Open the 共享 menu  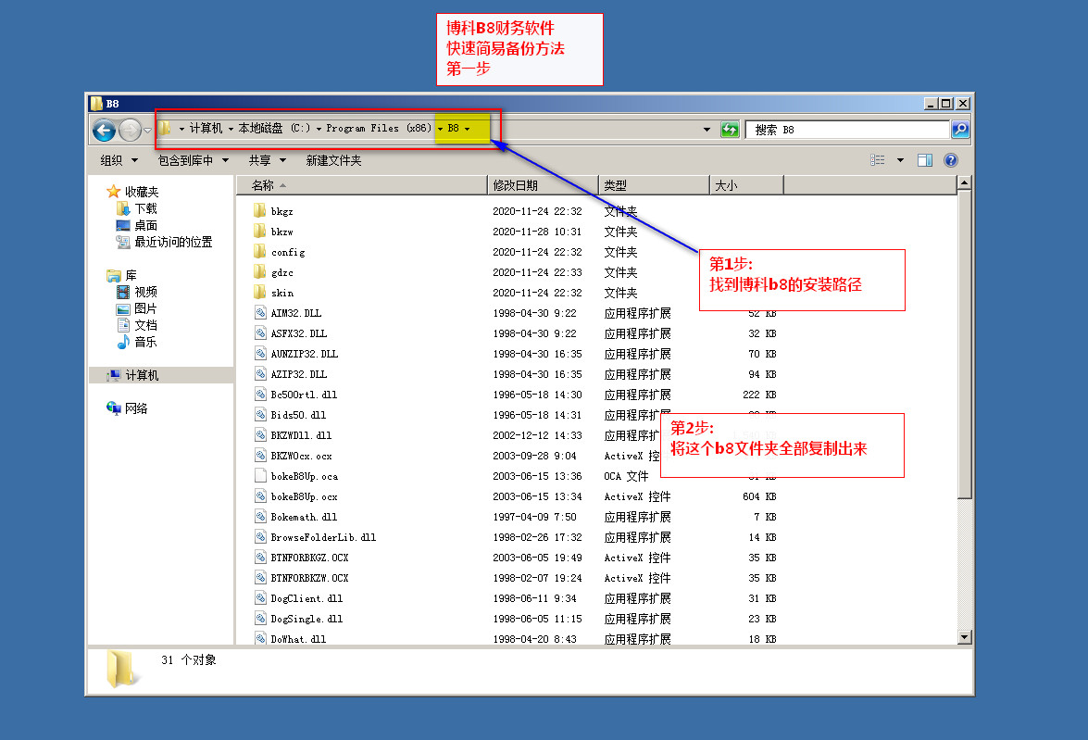coord(266,160)
